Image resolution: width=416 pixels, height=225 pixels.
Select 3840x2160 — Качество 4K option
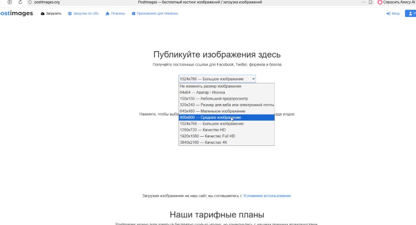tap(226, 142)
